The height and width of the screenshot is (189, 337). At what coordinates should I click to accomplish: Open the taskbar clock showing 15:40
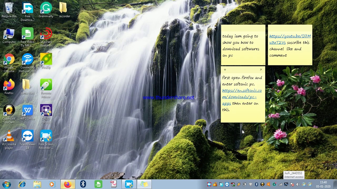pyautogui.click(x=323, y=184)
